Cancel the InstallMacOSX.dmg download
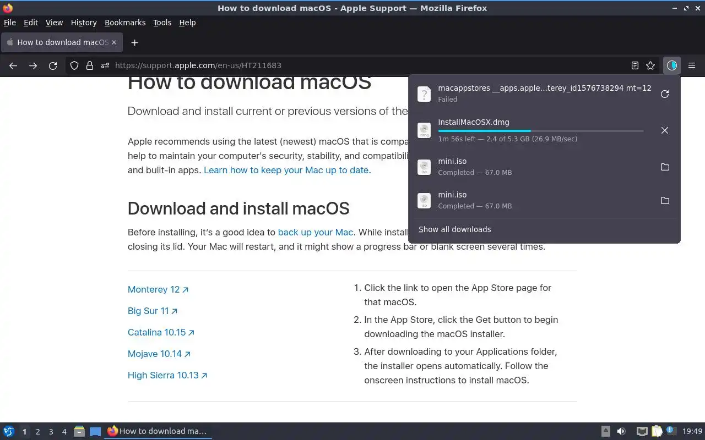 pos(665,130)
